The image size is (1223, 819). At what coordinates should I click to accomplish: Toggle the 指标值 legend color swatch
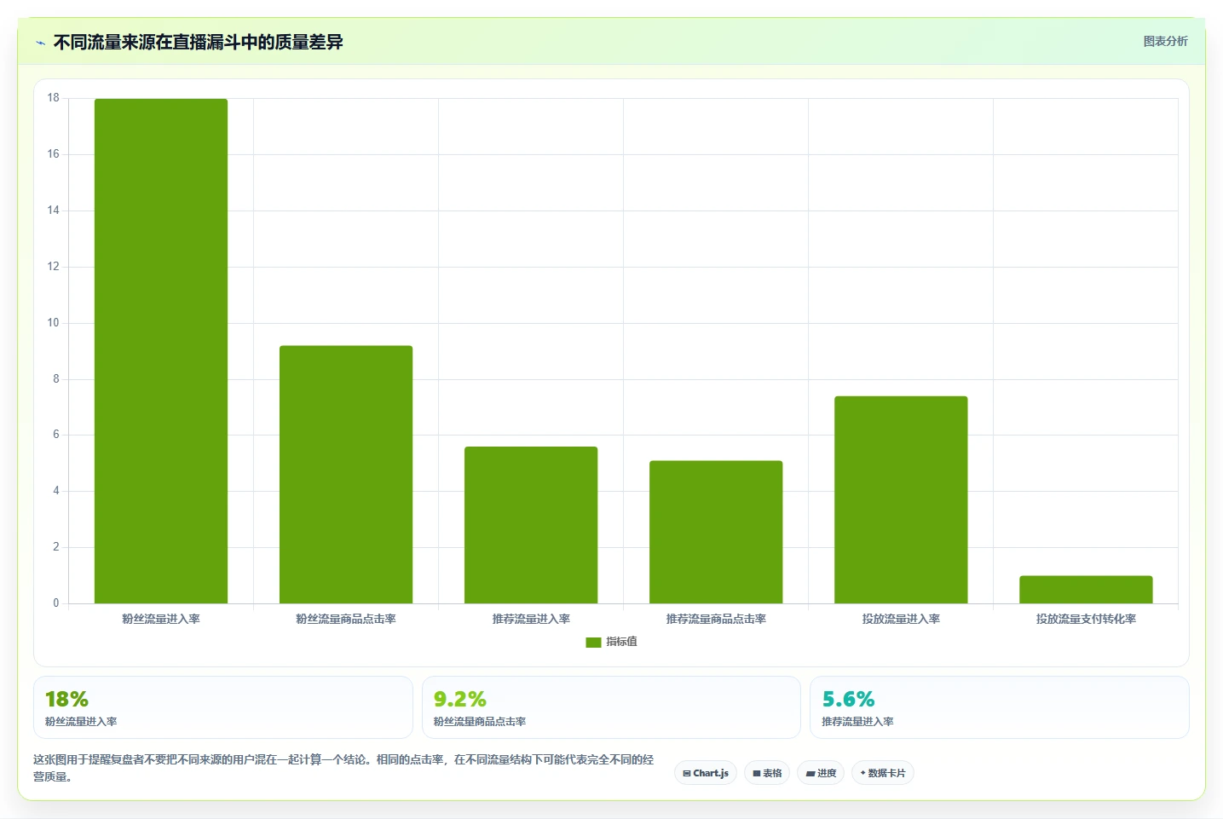click(x=593, y=643)
